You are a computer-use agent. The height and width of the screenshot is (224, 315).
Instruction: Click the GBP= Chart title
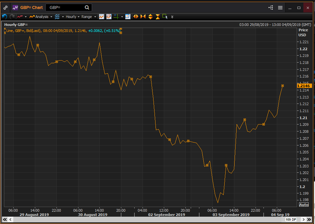point(32,8)
